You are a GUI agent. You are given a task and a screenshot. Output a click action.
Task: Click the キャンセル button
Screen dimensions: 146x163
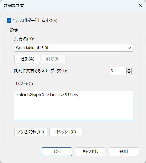tap(90, 152)
